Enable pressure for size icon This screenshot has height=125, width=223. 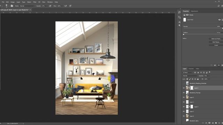tap(70, 6)
